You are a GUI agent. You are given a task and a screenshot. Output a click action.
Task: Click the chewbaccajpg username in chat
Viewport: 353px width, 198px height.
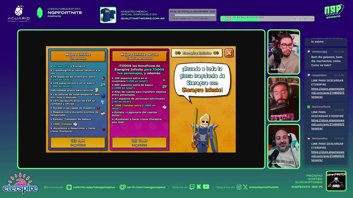(319, 52)
